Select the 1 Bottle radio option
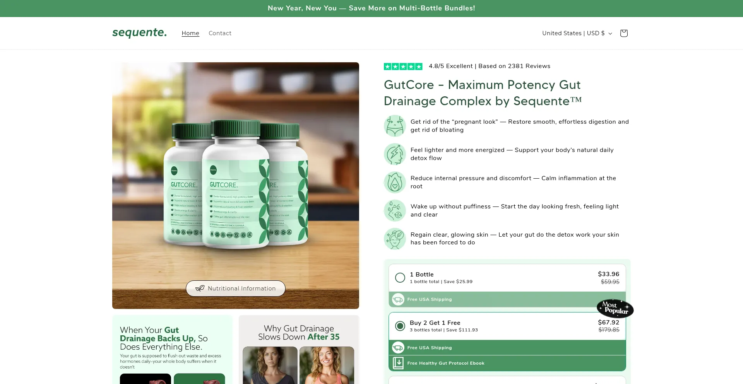743x384 pixels. 400,278
